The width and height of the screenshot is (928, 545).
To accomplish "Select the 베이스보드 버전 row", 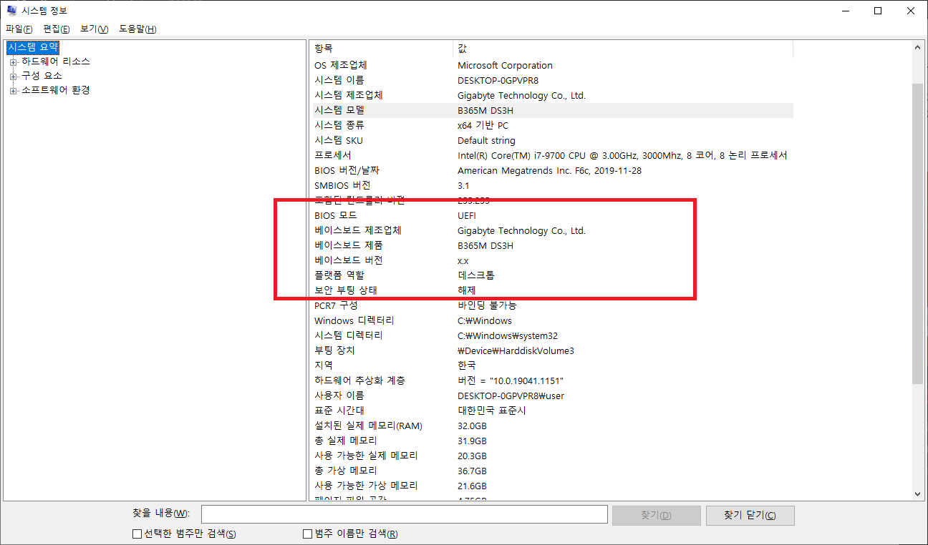I will tap(551, 260).
